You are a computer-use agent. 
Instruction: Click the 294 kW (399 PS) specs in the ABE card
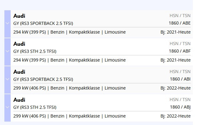[29, 32]
